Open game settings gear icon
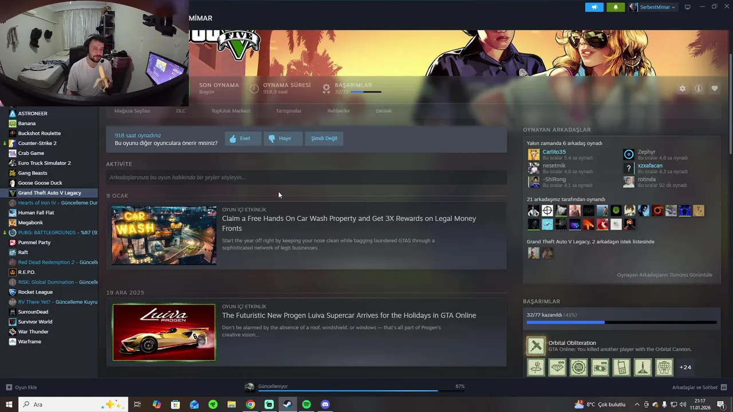This screenshot has height=412, width=733. [682, 89]
